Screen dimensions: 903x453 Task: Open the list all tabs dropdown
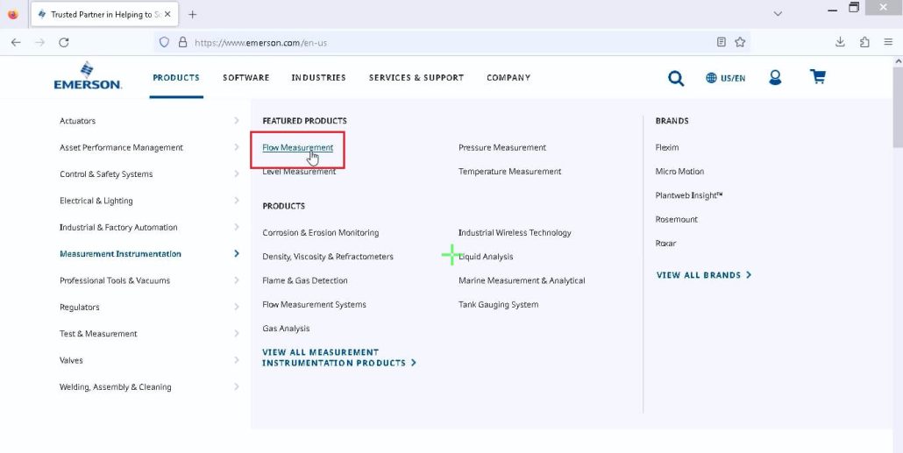pos(778,14)
